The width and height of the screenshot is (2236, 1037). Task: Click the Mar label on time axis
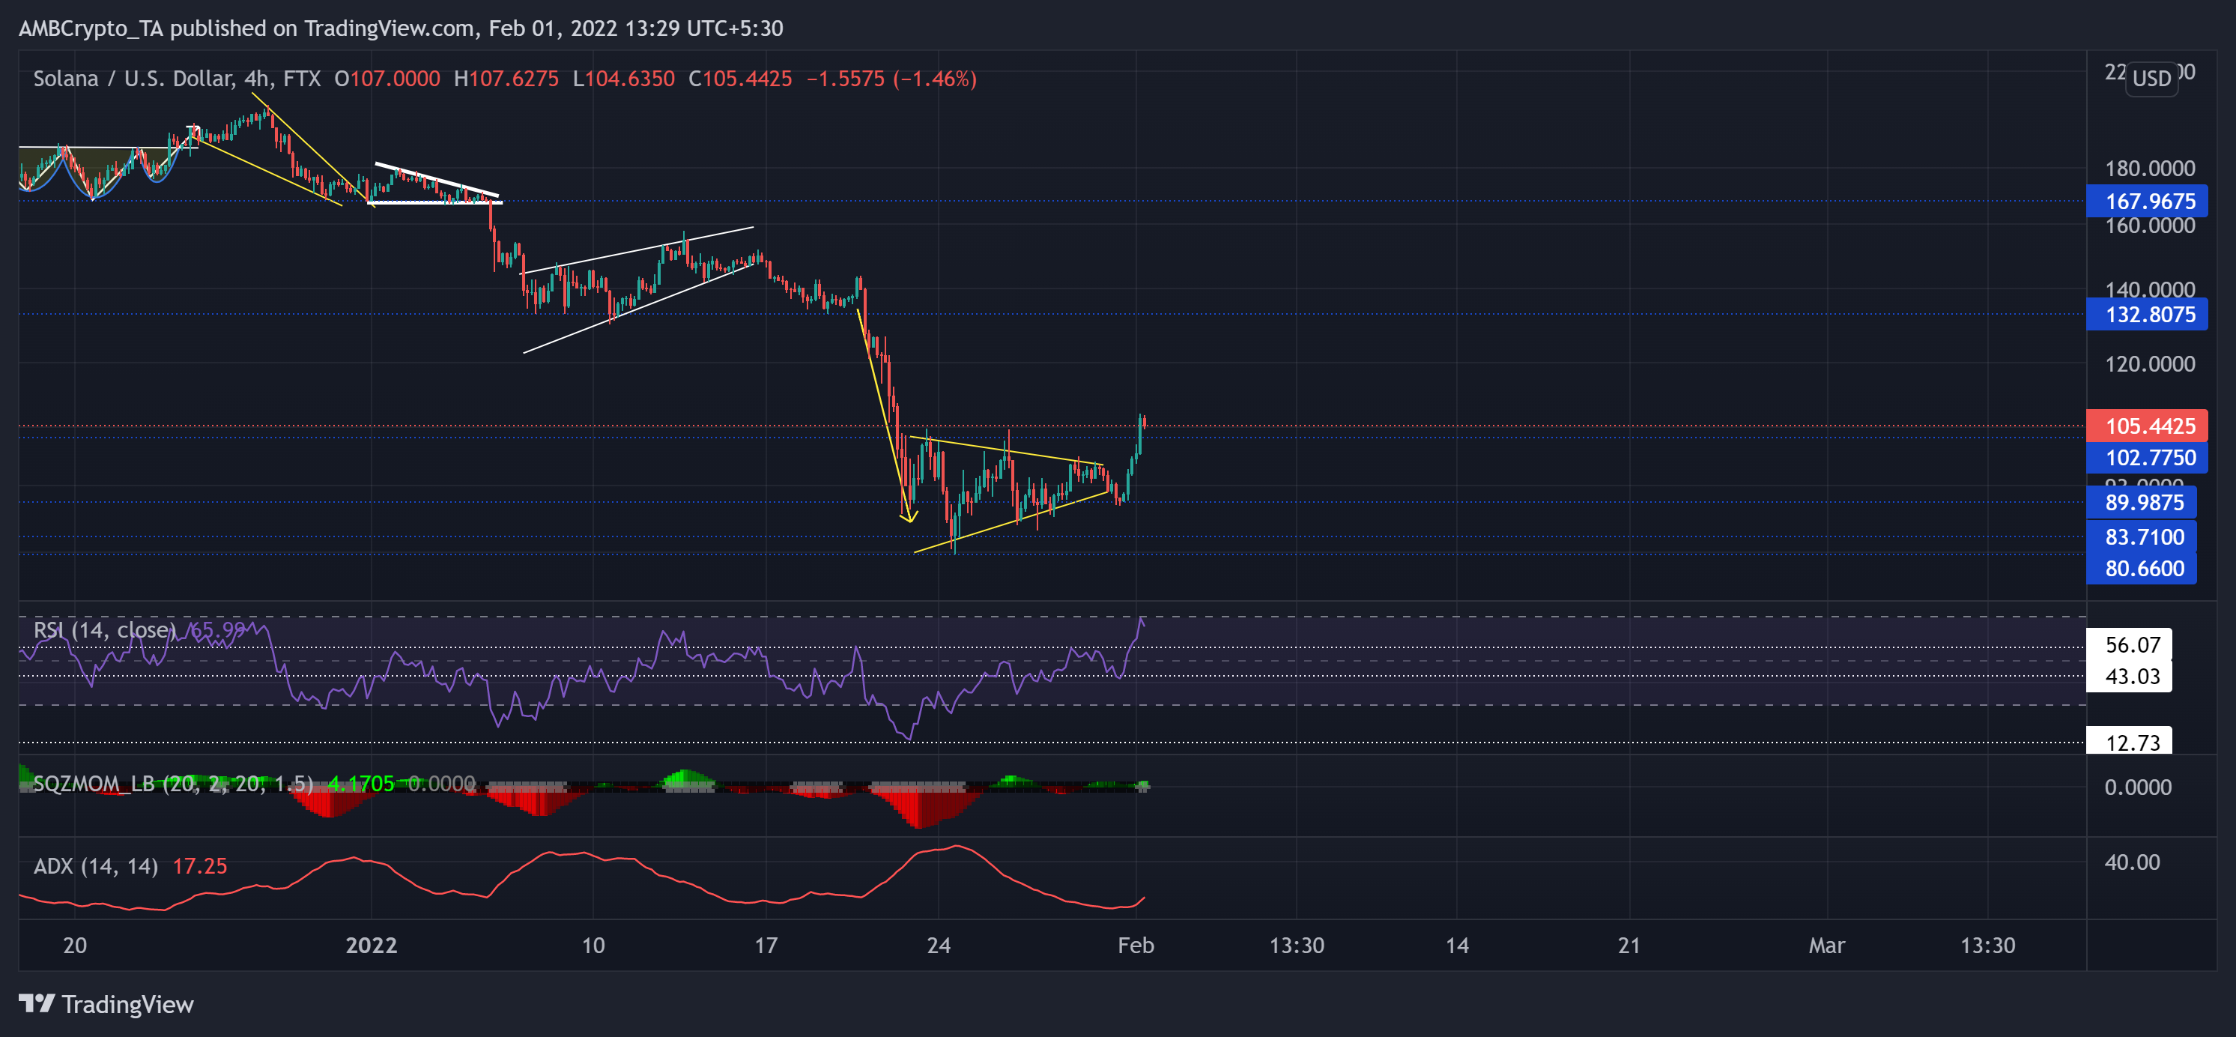(1826, 945)
